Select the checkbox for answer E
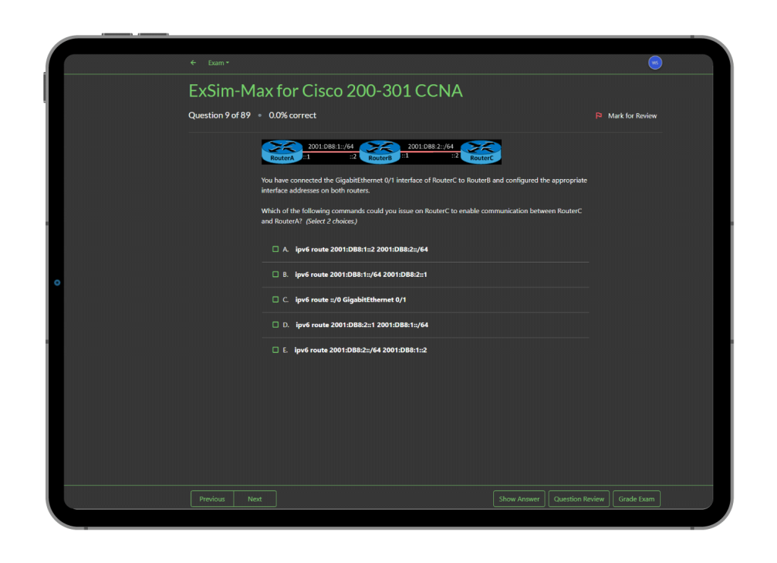Image resolution: width=777 pixels, height=563 pixels. point(275,350)
